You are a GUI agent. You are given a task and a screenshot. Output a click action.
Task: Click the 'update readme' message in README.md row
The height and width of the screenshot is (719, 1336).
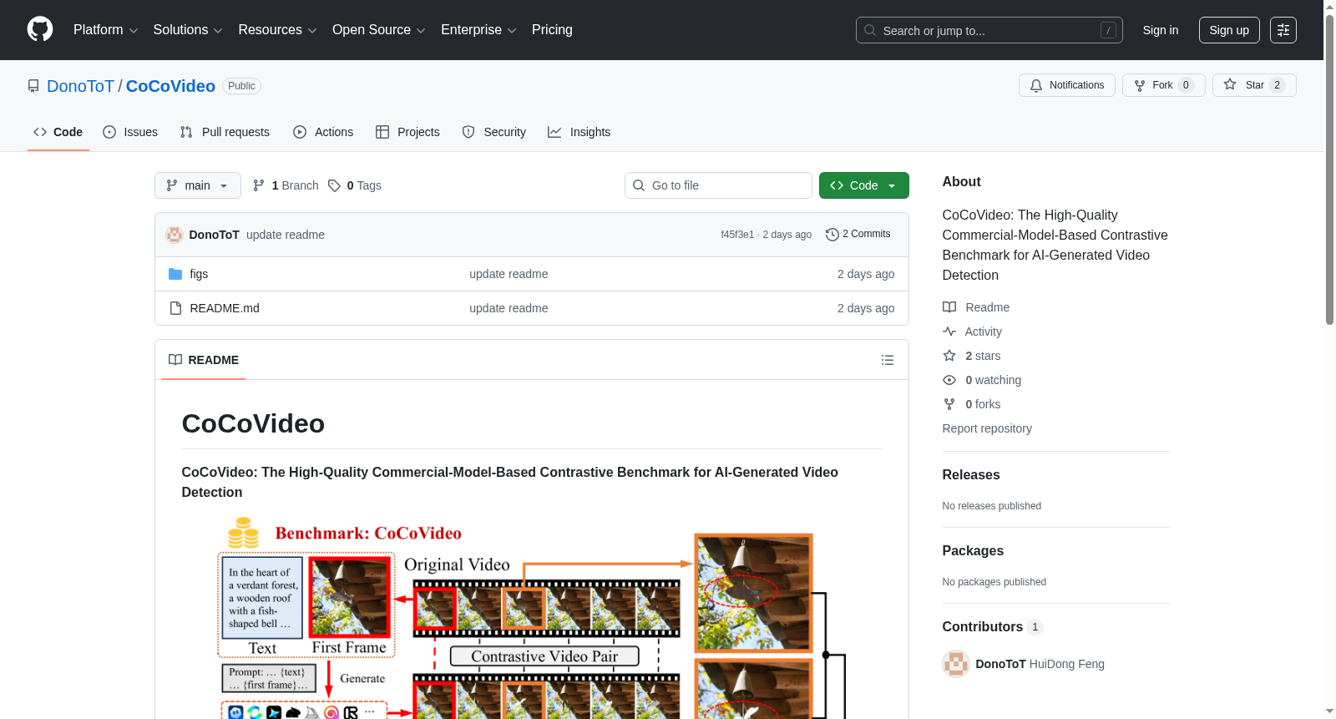[509, 308]
